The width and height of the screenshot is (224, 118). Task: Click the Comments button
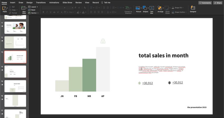pos(205,3)
